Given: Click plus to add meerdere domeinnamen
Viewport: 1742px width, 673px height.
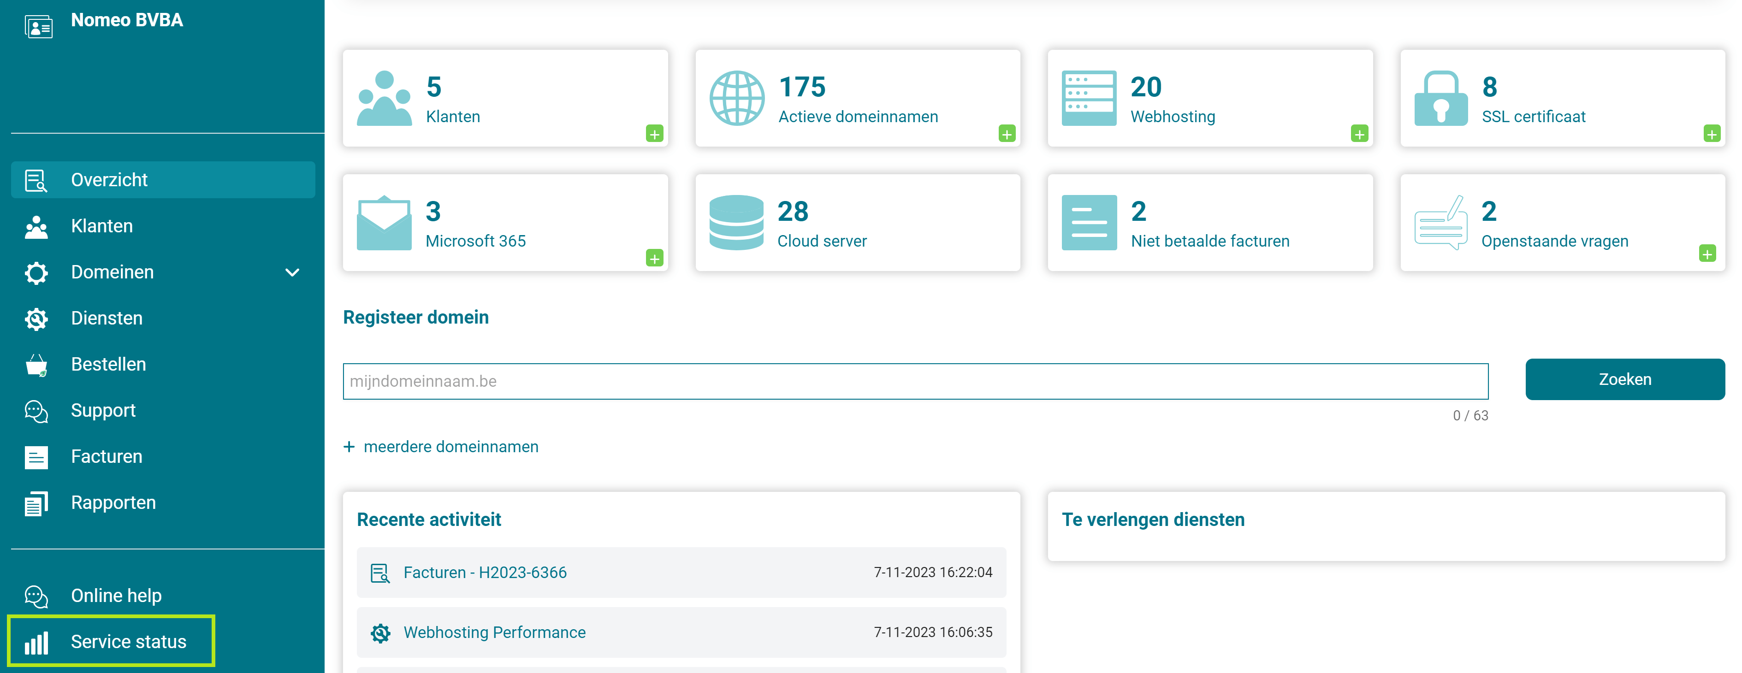Looking at the screenshot, I should pyautogui.click(x=349, y=447).
